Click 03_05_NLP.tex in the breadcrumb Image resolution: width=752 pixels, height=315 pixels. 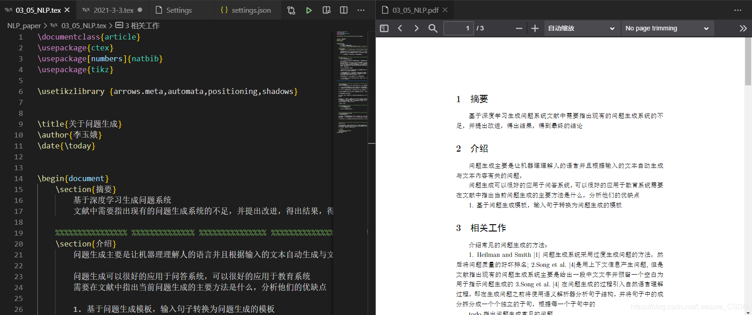coord(84,26)
